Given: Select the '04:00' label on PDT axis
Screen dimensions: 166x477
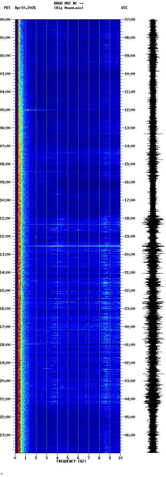Looking at the screenshot, I should tap(5, 92).
